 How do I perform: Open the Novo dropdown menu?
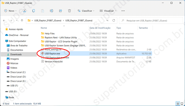pos(10,11)
